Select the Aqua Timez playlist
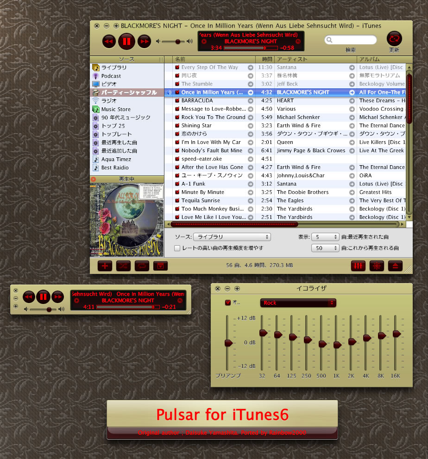428x459 pixels. pyautogui.click(x=127, y=159)
